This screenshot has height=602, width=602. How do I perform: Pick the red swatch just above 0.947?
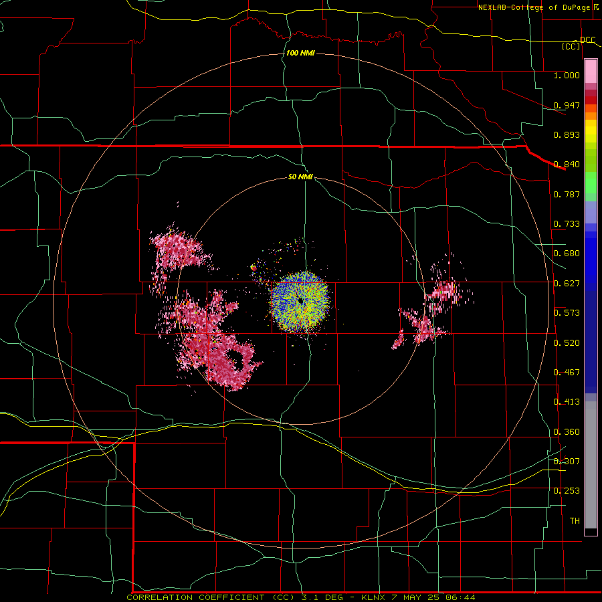(x=591, y=100)
